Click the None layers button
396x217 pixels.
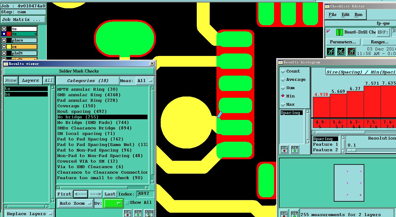[10, 81]
